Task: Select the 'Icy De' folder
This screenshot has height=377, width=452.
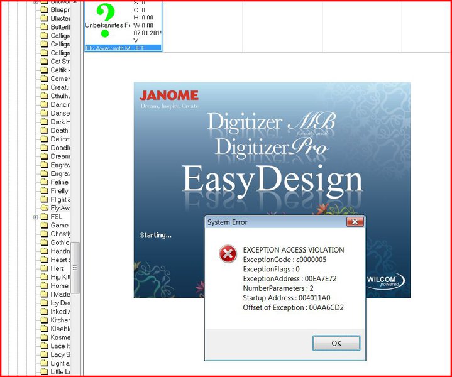Action: 60,303
